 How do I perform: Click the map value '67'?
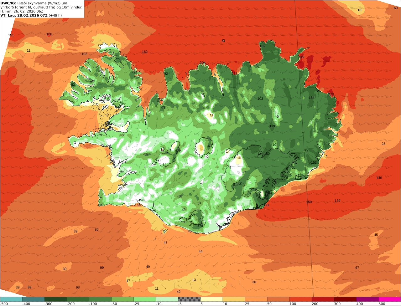pos(357,268)
